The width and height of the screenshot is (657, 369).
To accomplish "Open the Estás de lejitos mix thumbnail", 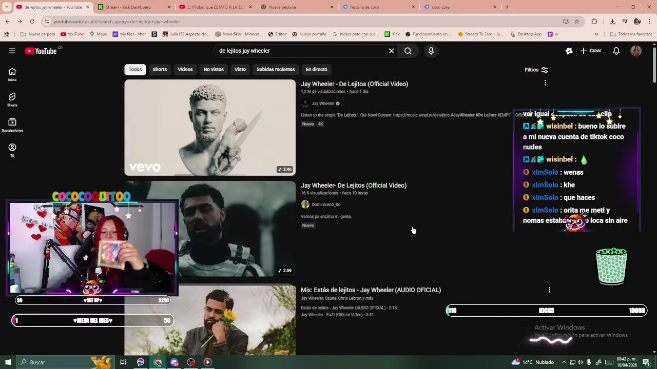I will click(x=210, y=320).
